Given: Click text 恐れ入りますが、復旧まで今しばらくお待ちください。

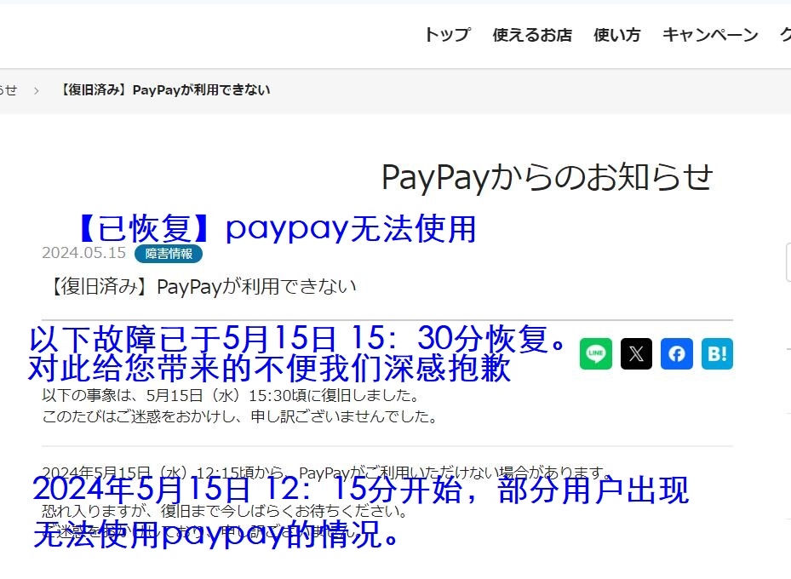Looking at the screenshot, I should 225,512.
